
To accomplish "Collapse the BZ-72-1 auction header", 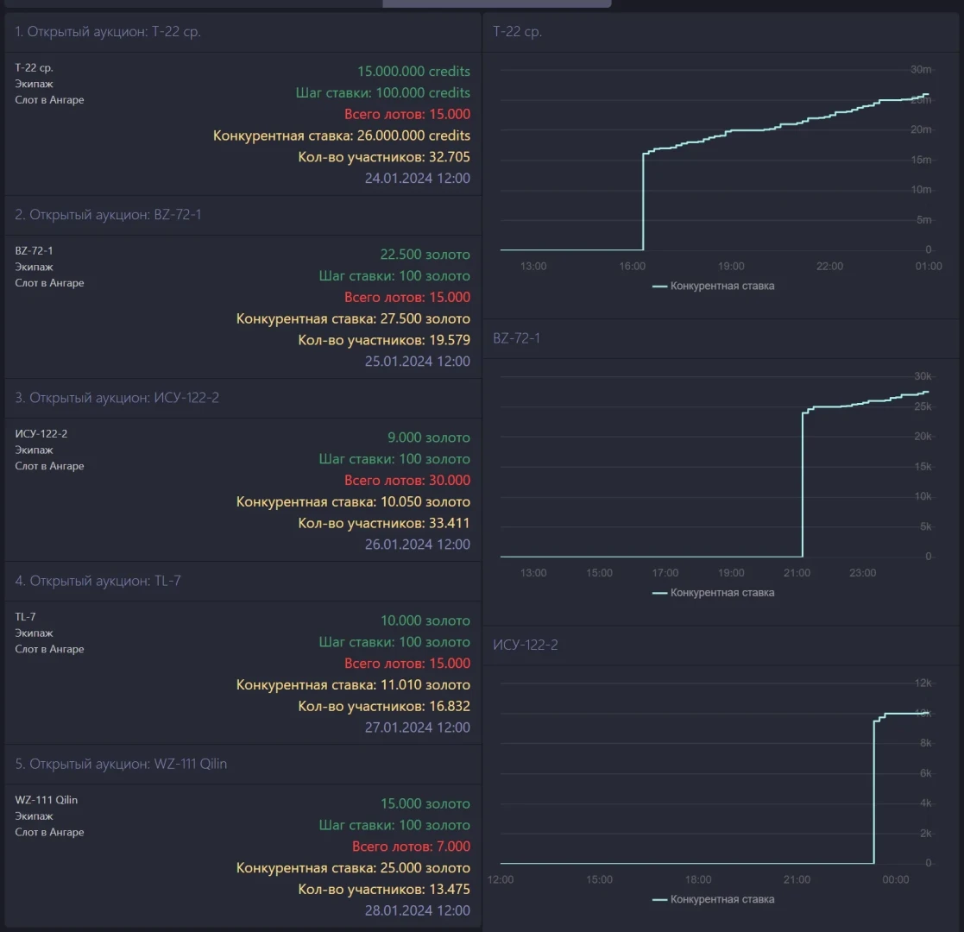I will (x=108, y=215).
